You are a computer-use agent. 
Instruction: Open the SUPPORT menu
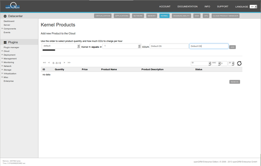[x=223, y=7]
